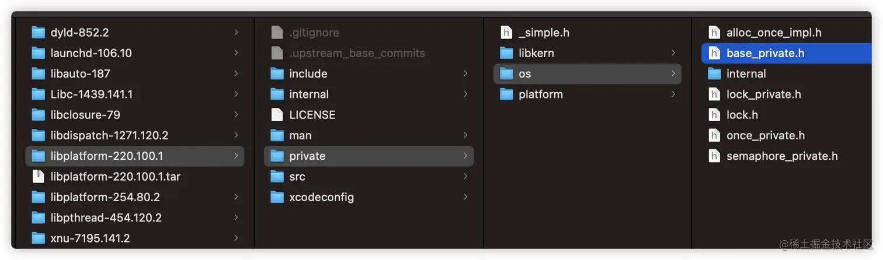
Task: Click the LICENSE document icon
Action: (x=277, y=115)
